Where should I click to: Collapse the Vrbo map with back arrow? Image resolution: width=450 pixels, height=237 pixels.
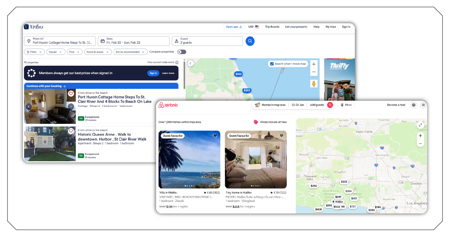191,63
